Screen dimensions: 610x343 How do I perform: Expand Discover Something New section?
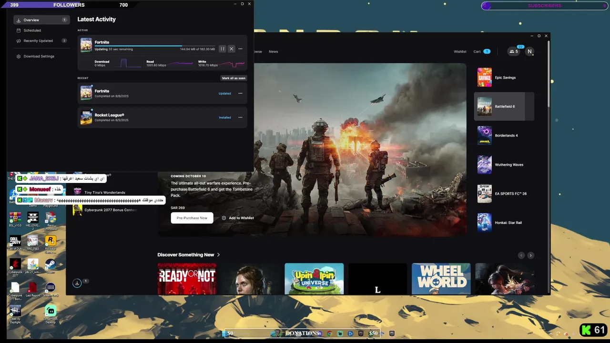pyautogui.click(x=189, y=255)
